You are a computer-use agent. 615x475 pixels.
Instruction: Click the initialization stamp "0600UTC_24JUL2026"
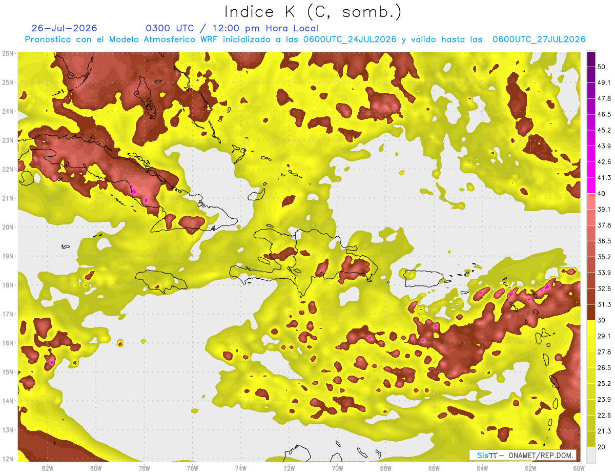coord(350,39)
